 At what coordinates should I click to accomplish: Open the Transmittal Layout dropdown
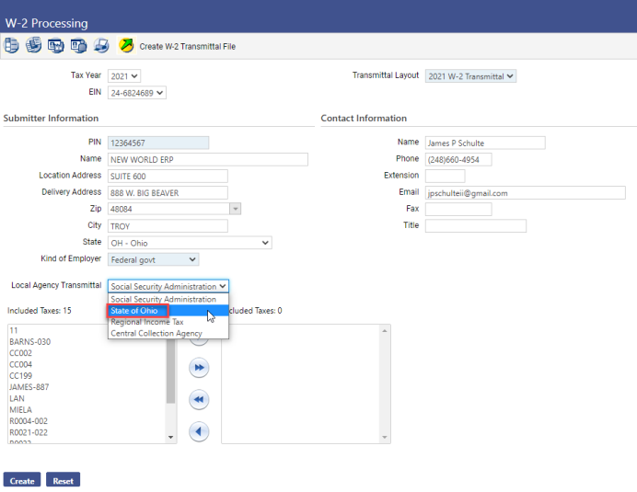point(470,76)
